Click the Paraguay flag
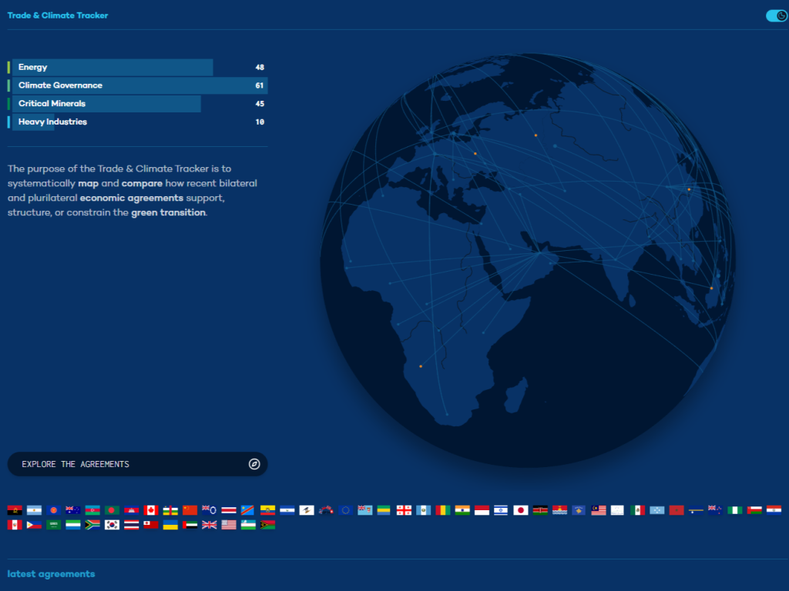789x591 pixels. pos(774,510)
